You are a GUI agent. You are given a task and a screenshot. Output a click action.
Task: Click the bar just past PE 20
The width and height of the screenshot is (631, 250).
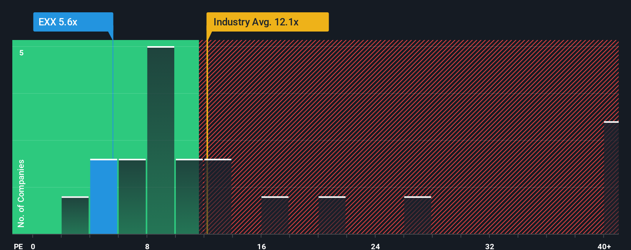click(332, 215)
